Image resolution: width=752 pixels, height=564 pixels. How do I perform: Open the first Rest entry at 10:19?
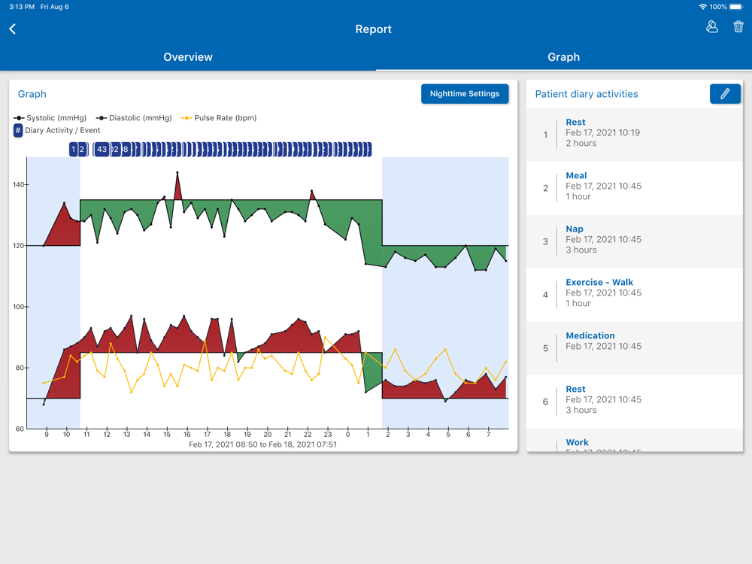click(x=635, y=135)
